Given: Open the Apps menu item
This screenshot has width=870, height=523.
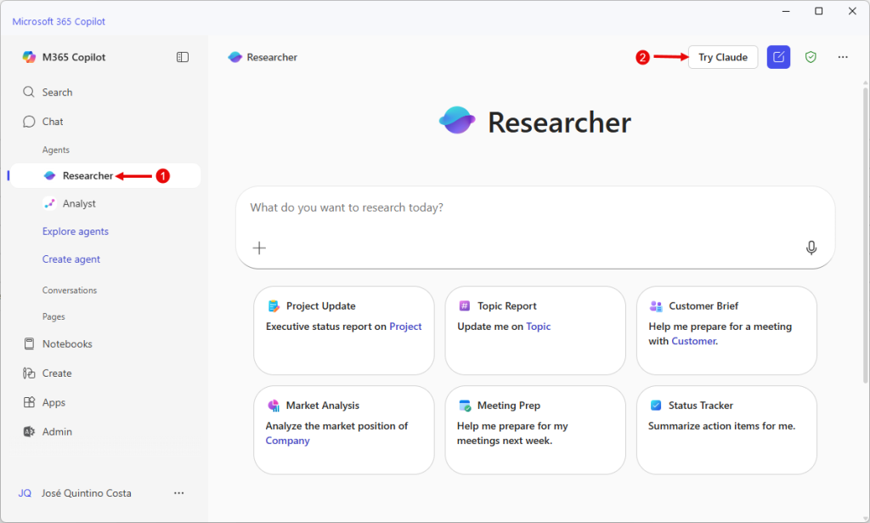Looking at the screenshot, I should pos(54,402).
